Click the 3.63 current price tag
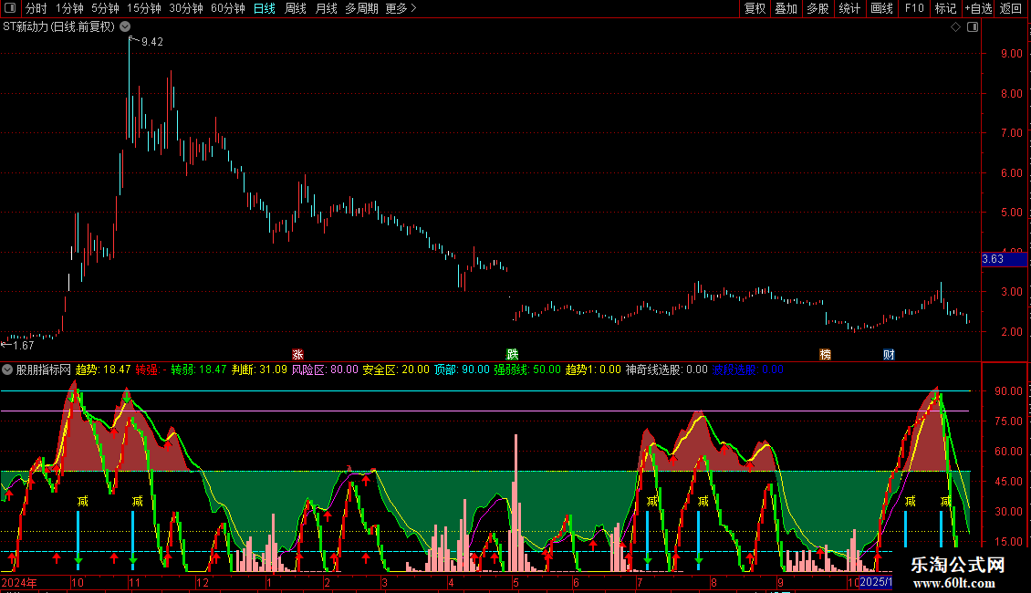 point(1003,259)
